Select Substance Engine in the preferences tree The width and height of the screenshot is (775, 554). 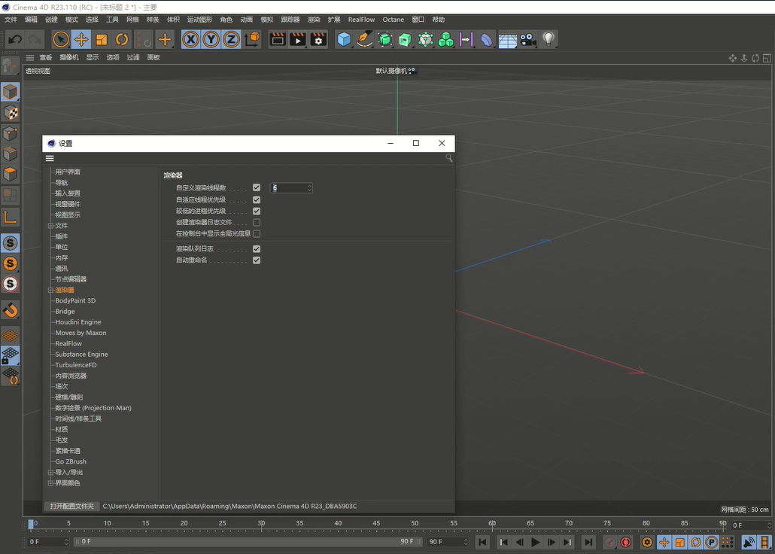(x=81, y=355)
